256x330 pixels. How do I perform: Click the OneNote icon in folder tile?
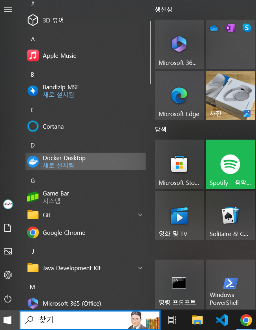[230, 28]
